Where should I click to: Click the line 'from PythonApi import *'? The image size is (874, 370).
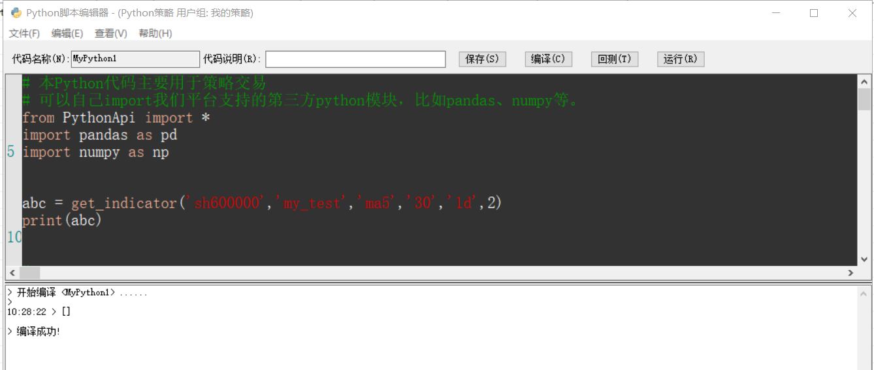[116, 118]
